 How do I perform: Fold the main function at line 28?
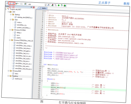click(x=42, y=66)
